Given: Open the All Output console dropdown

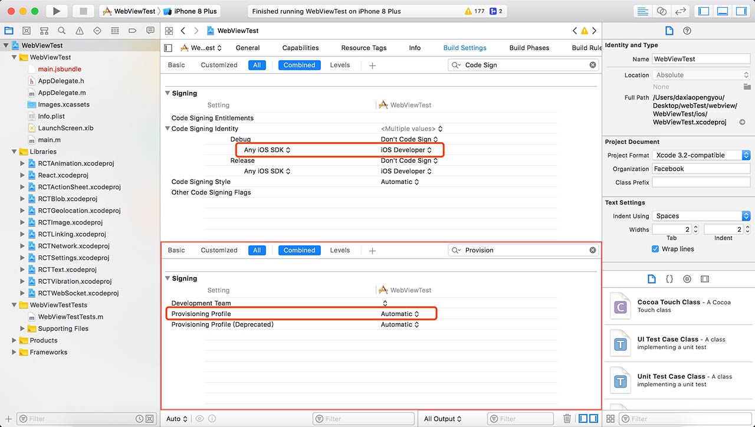Looking at the screenshot, I should point(443,419).
